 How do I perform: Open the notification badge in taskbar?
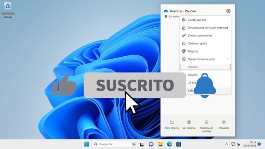[x=259, y=144]
